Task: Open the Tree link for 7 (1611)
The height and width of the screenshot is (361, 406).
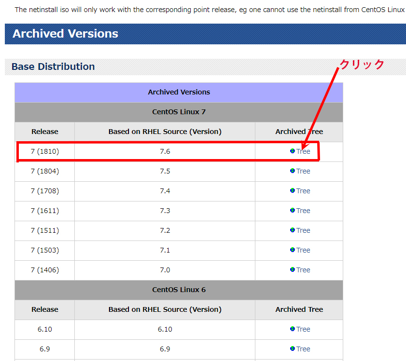Action: click(x=303, y=211)
